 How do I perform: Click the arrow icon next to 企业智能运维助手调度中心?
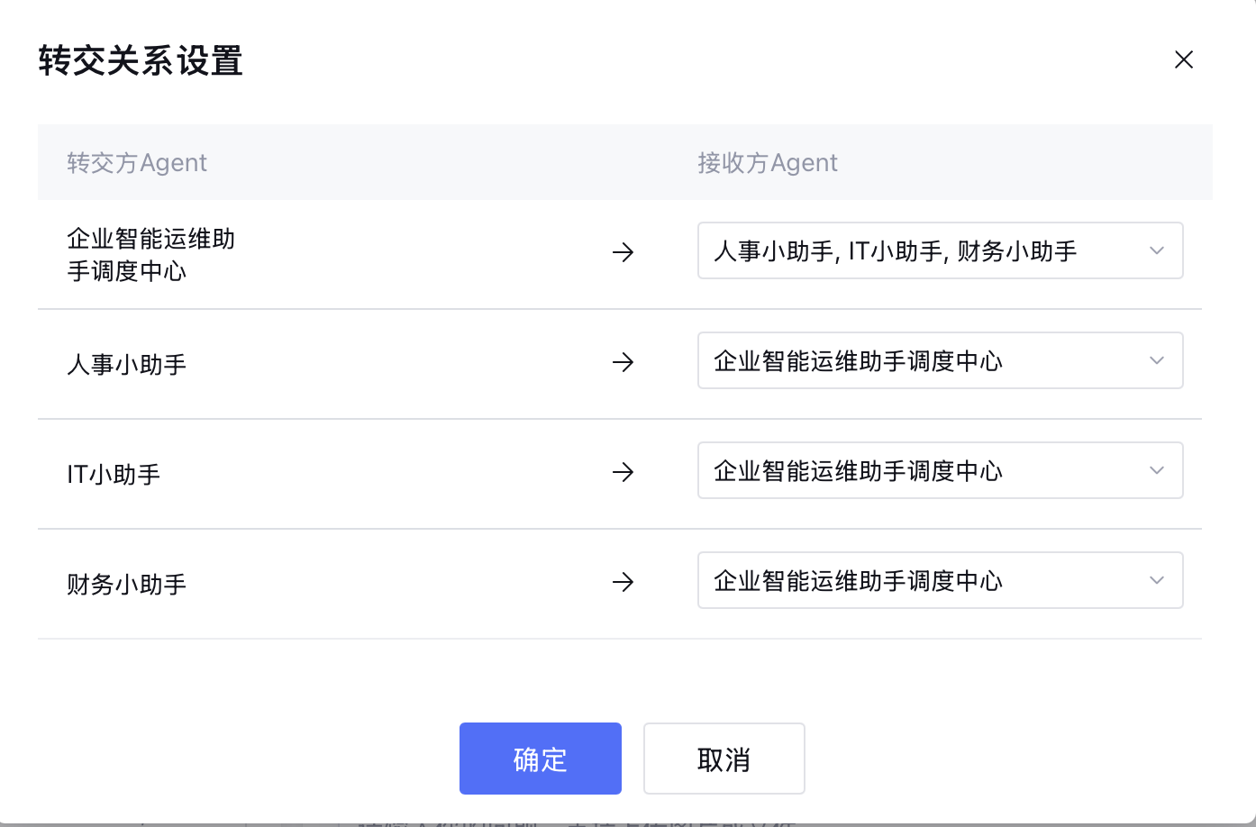coord(623,253)
